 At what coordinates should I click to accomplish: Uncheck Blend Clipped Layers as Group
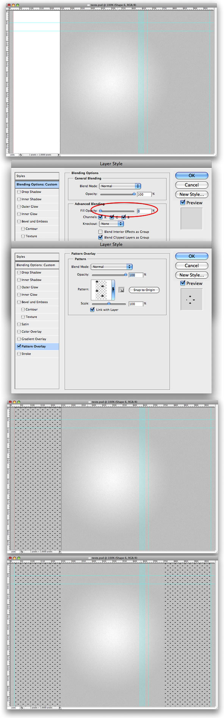pos(100,237)
